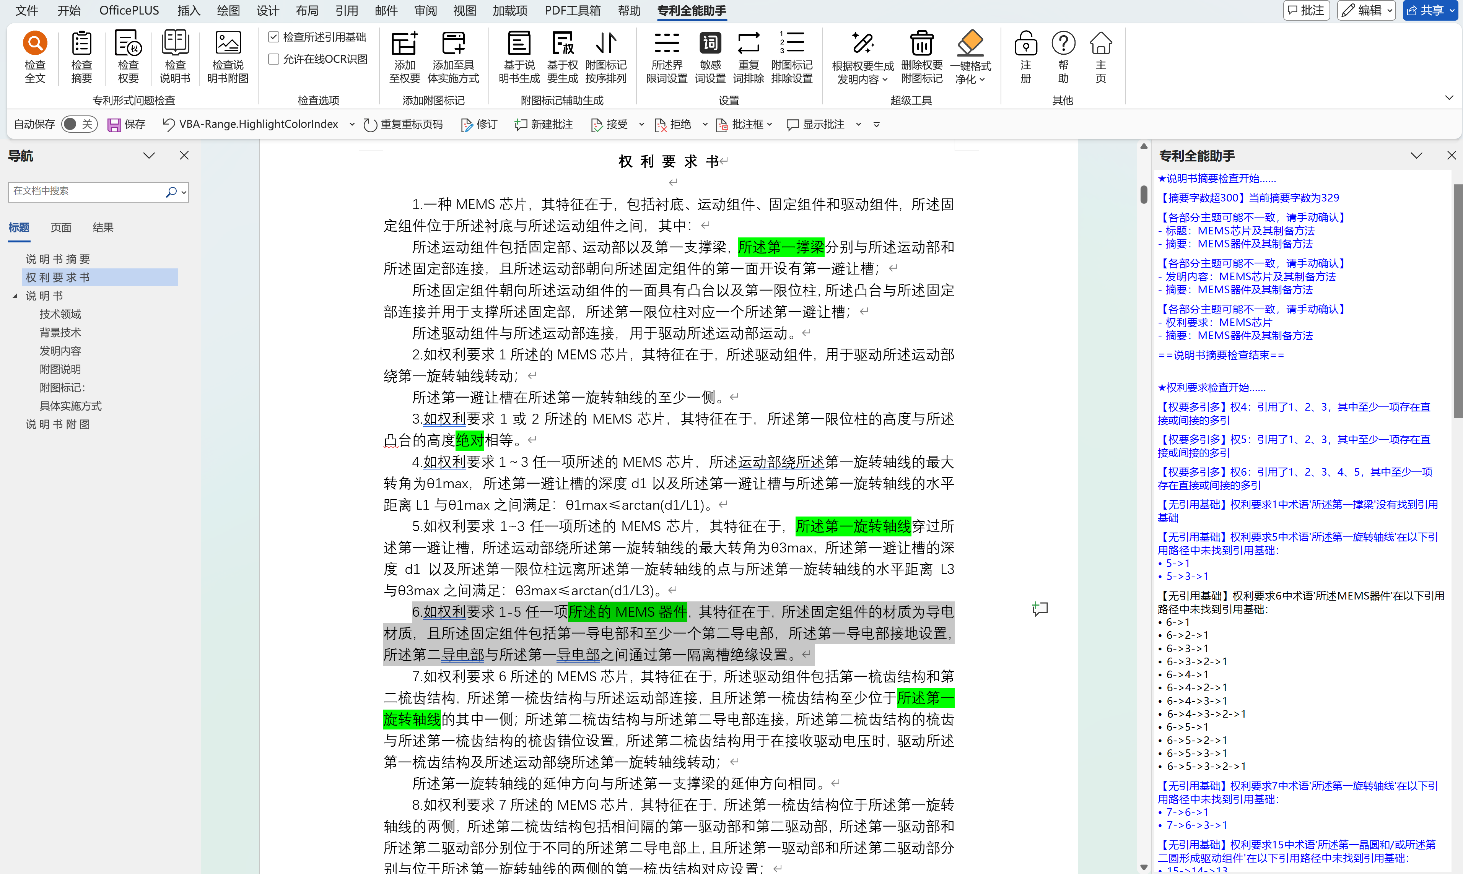Switch to the 审阅 ribbon tab

pos(425,11)
